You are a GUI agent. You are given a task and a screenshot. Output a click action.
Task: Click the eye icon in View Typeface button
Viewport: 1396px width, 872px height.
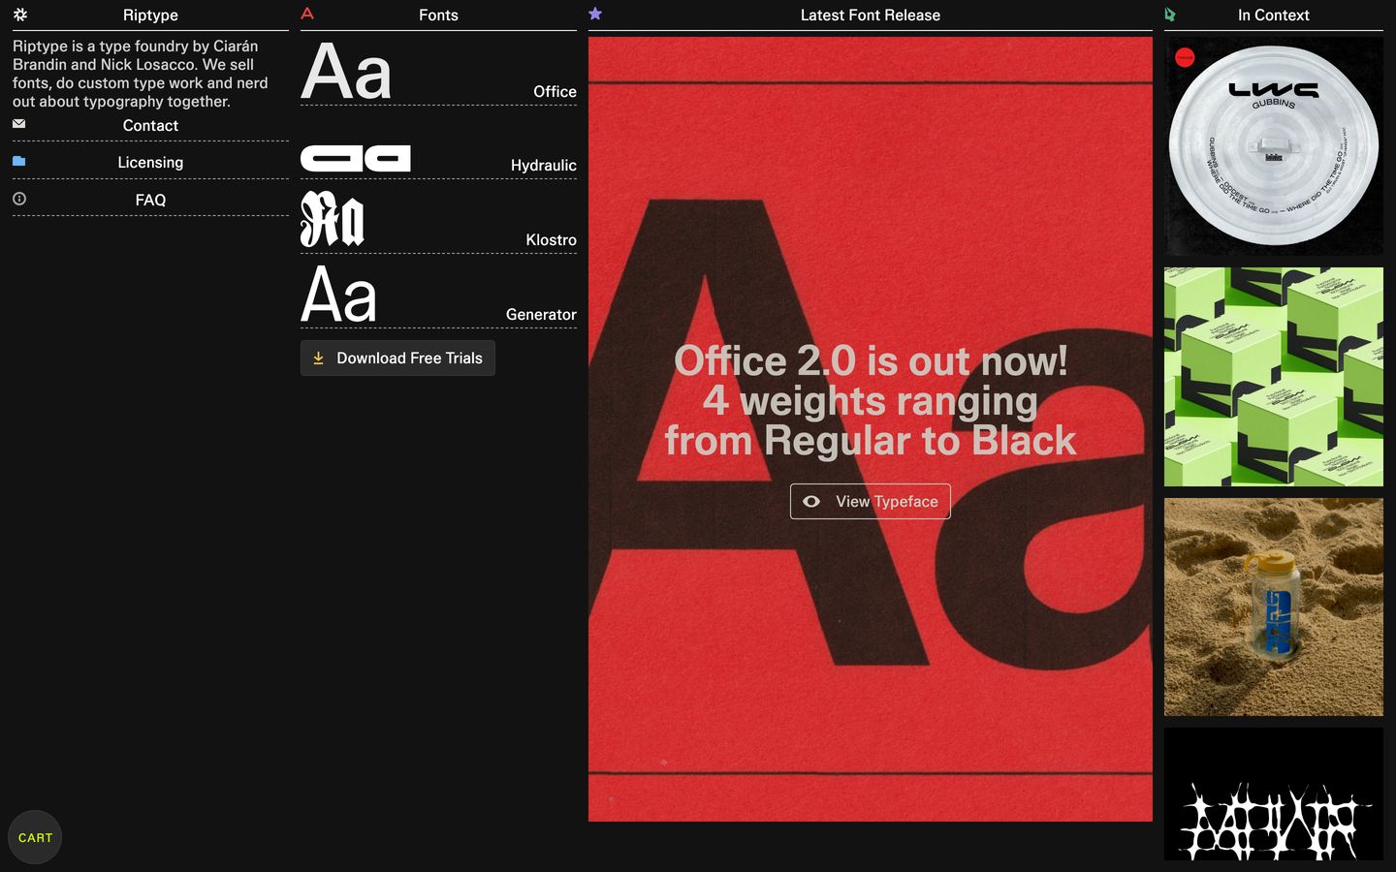pos(811,502)
